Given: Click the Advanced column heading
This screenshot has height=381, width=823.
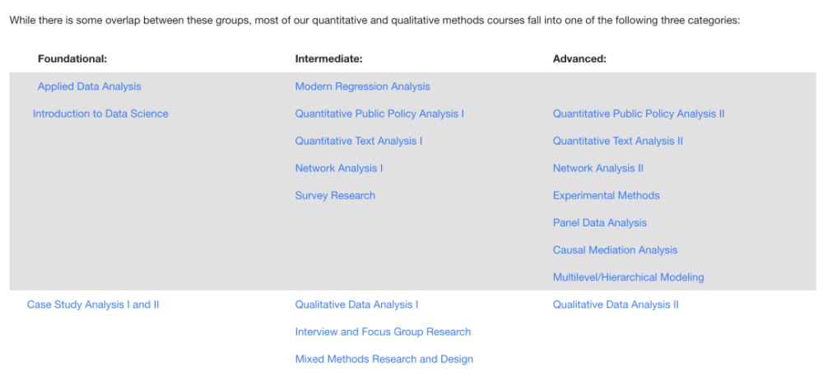Looking at the screenshot, I should [x=579, y=59].
